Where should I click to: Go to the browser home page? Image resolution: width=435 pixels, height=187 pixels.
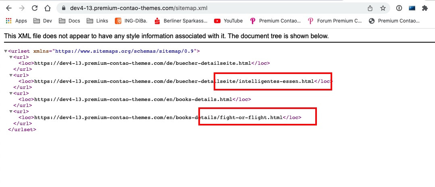[x=48, y=8]
